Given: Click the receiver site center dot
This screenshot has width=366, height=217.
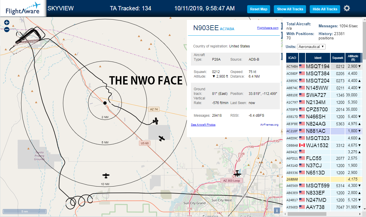Looking at the screenshot, I should 105,103.
